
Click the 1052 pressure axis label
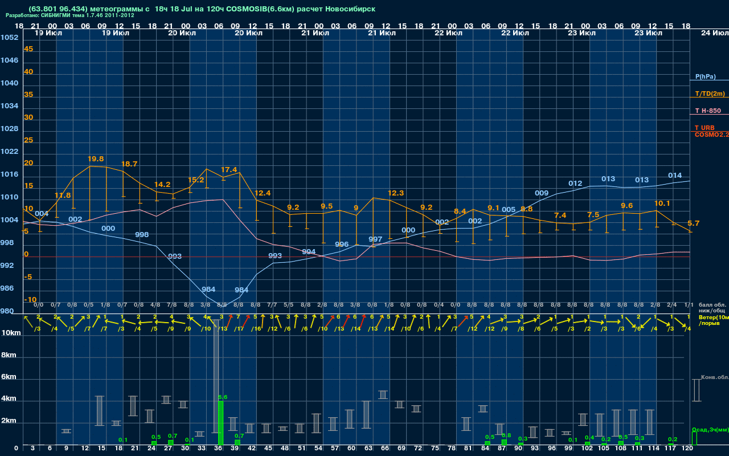(x=9, y=38)
